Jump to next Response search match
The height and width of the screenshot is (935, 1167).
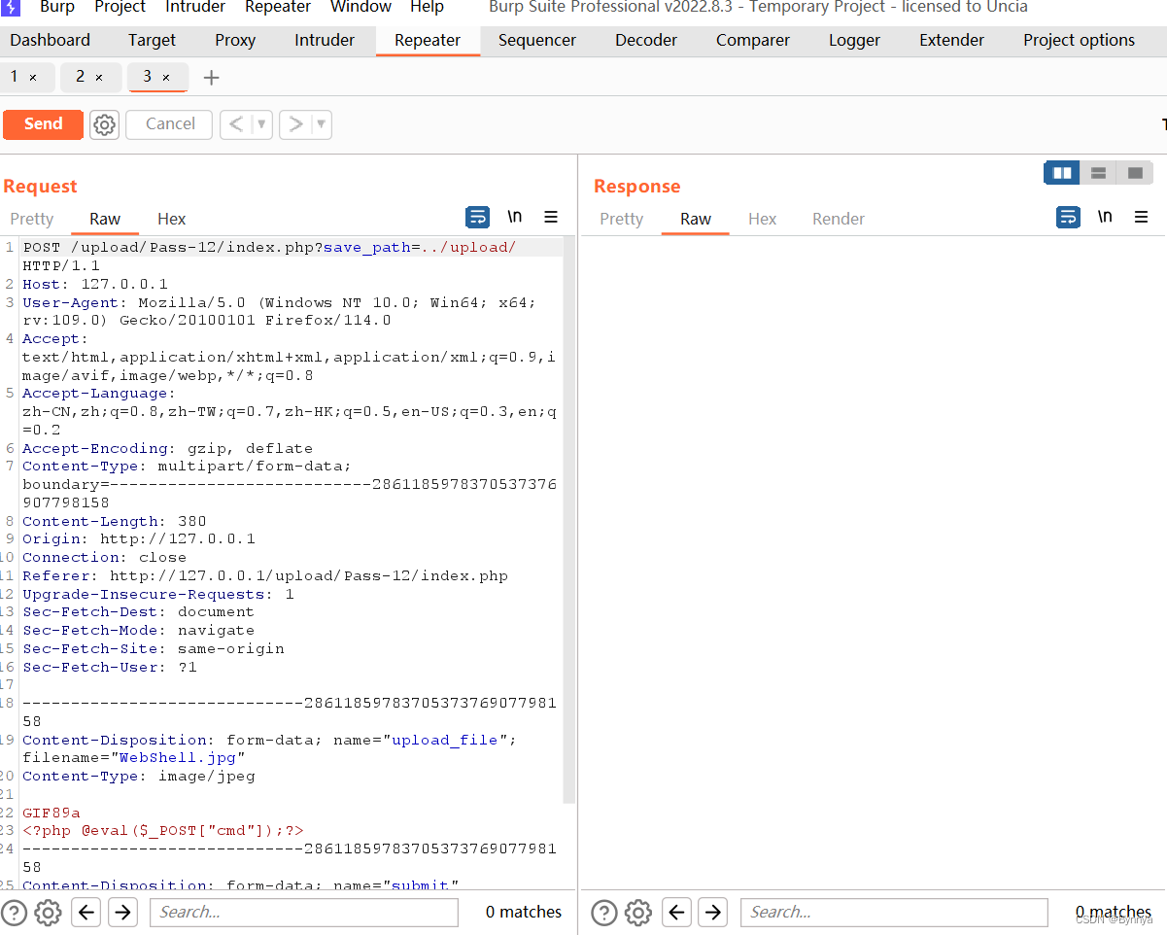(713, 912)
